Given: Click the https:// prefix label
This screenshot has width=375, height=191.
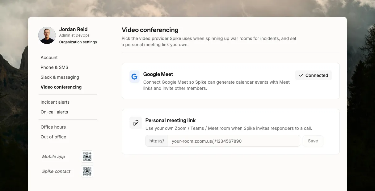Looking at the screenshot, I should point(157,141).
